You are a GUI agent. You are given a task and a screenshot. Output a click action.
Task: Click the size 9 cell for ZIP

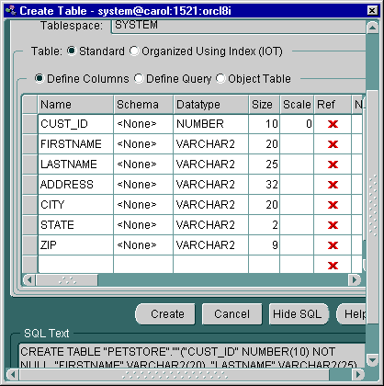click(x=265, y=245)
